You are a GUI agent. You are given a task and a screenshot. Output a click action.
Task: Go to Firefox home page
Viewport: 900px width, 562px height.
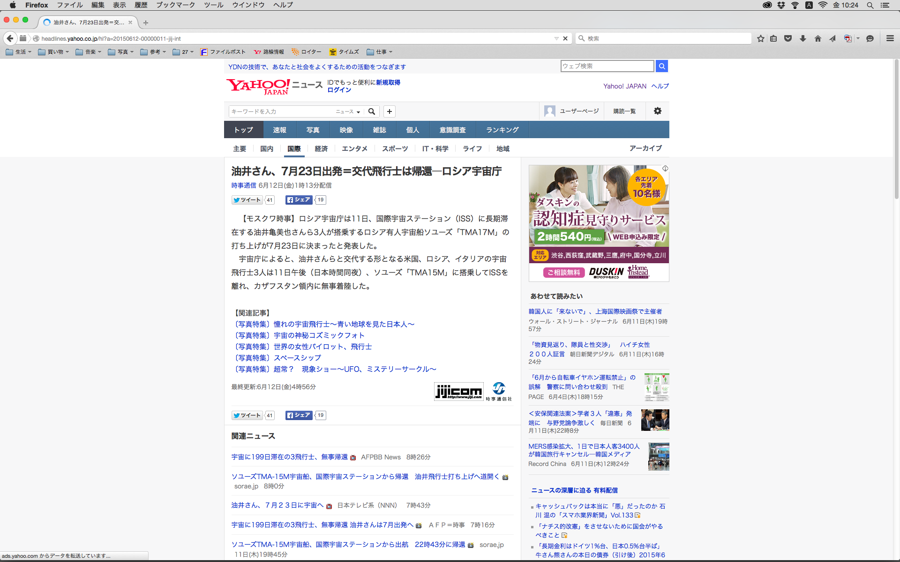point(818,38)
